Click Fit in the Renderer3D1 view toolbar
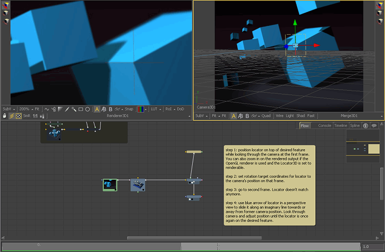 coord(37,109)
